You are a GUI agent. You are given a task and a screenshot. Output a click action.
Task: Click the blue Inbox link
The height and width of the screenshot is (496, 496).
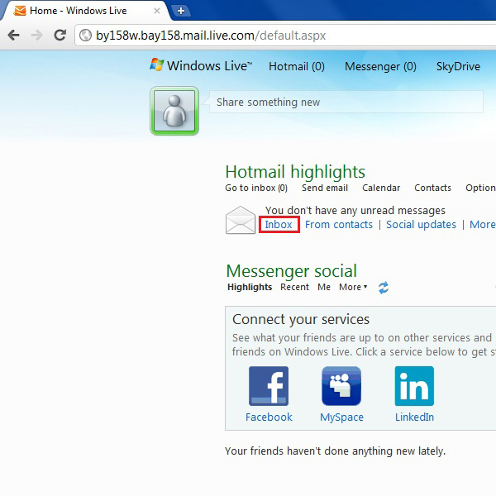tap(279, 225)
